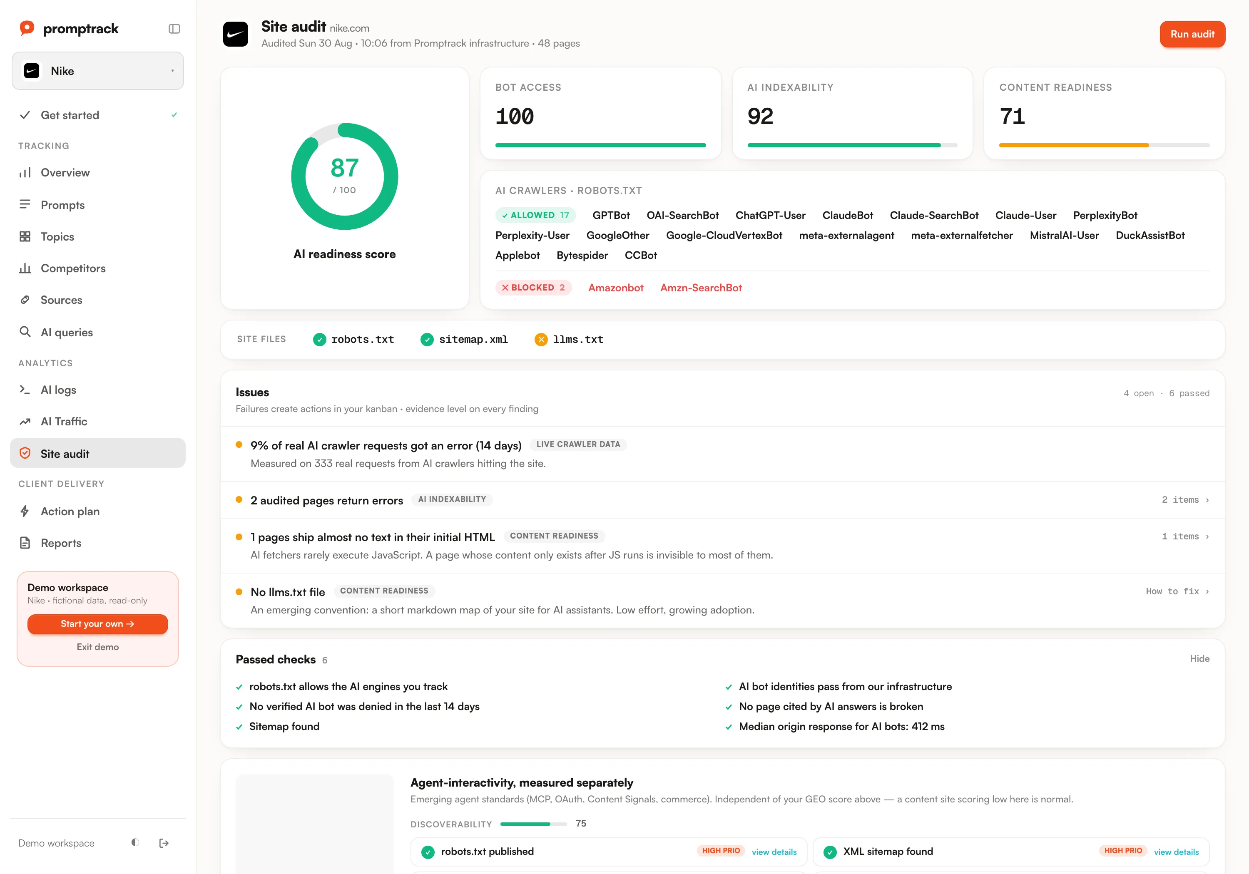Image resolution: width=1249 pixels, height=874 pixels.
Task: Click the Competitors chart icon
Action: click(x=25, y=268)
